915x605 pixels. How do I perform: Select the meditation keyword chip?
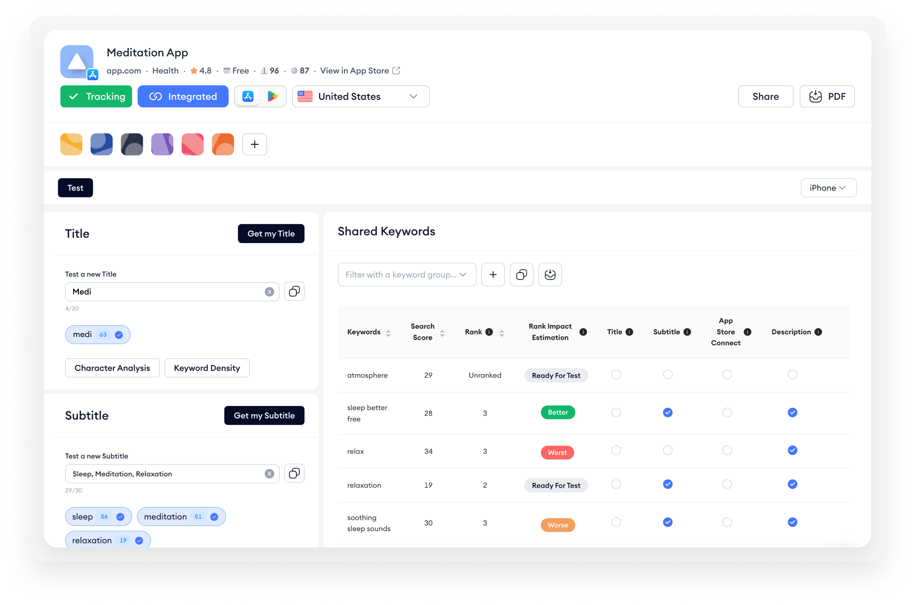[181, 517]
